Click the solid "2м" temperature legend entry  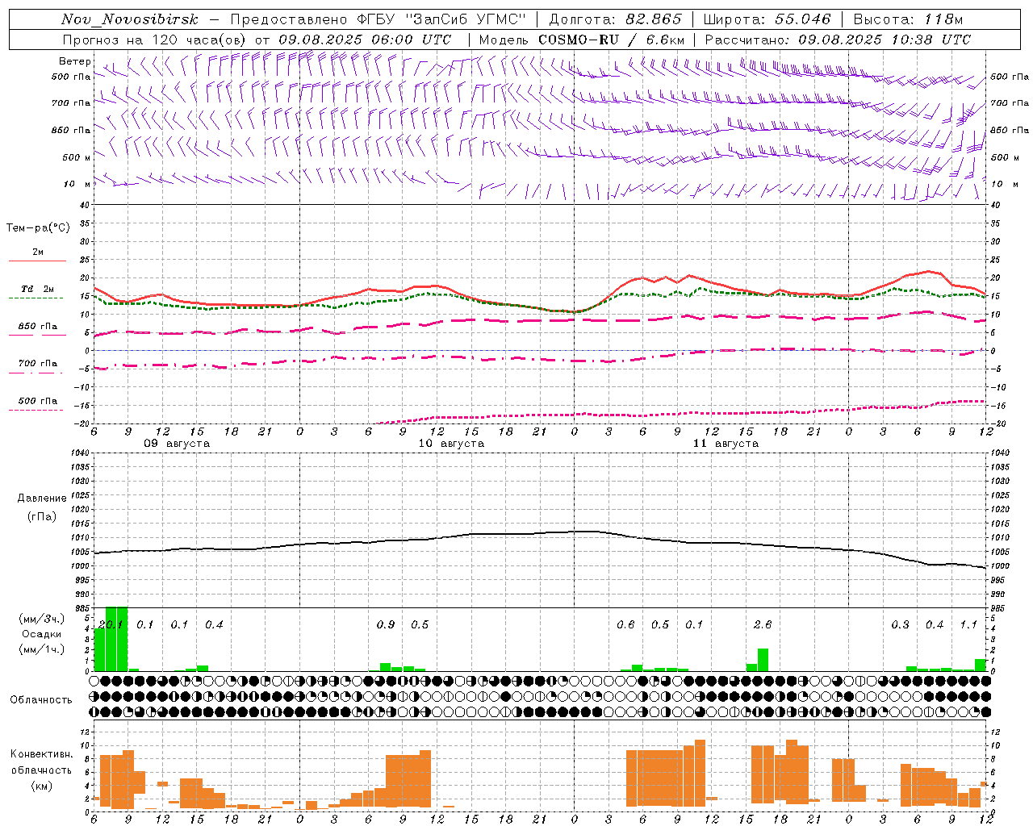[x=38, y=252]
